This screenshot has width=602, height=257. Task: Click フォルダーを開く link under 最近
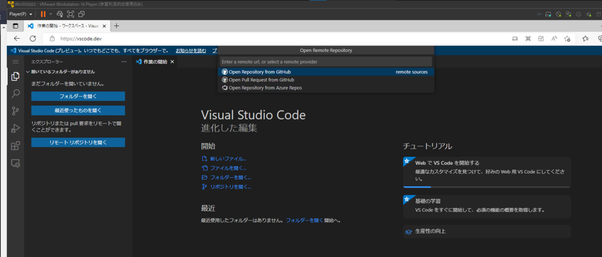tap(305, 220)
